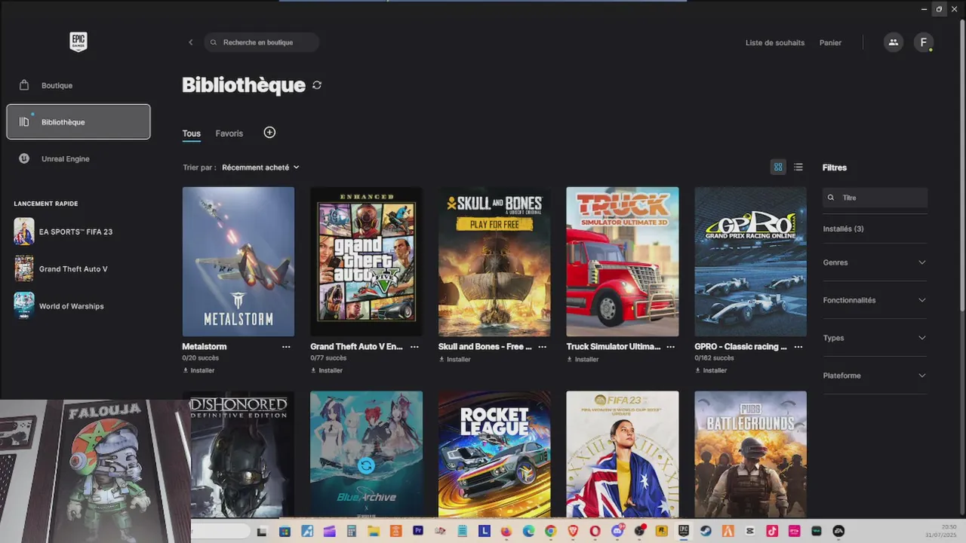The height and width of the screenshot is (543, 966).
Task: Open Steam from the taskbar
Action: tap(706, 531)
